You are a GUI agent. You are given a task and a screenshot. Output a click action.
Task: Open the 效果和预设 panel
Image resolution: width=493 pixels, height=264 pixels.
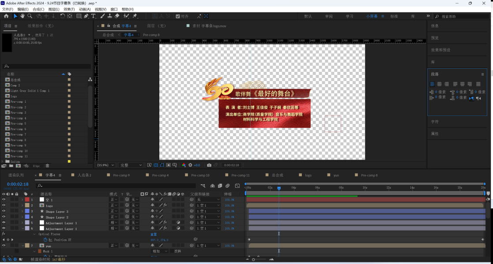point(440,50)
